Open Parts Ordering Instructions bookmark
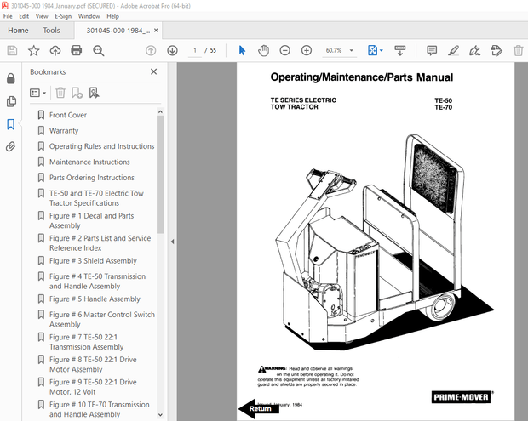Viewport: 528px width, 421px height. pos(92,178)
